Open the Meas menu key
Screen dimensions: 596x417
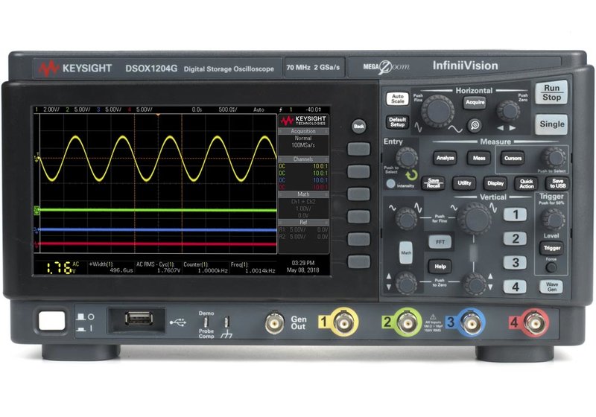[x=479, y=158]
